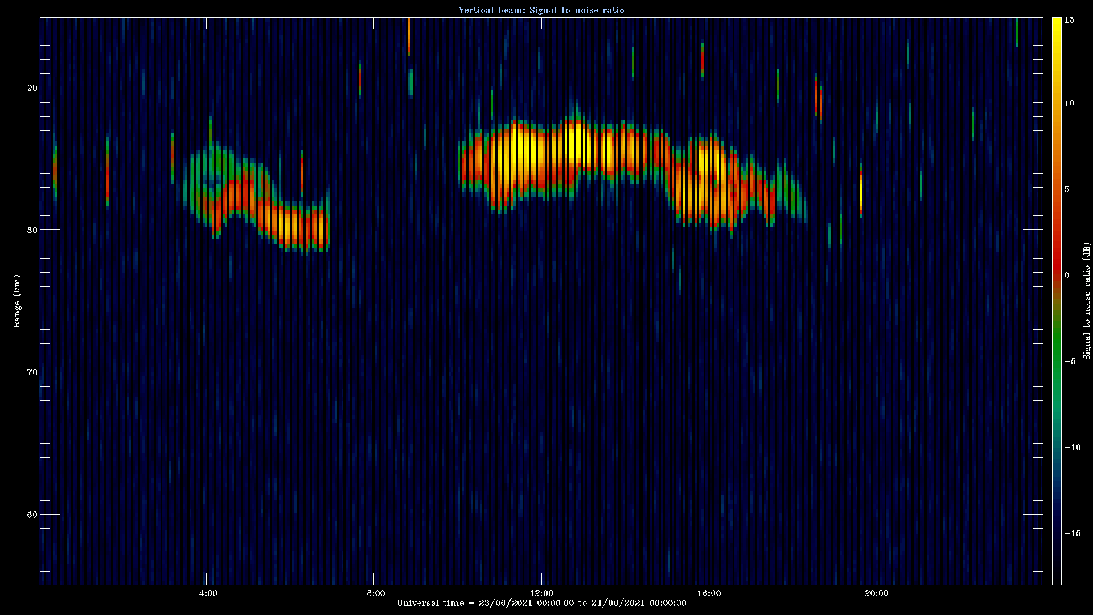Click the 8:00 time tick label
The height and width of the screenshot is (615, 1093).
click(x=376, y=593)
